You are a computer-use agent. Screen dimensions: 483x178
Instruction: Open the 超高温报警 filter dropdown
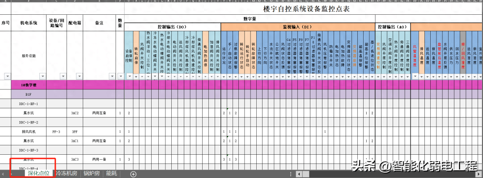[360, 76]
